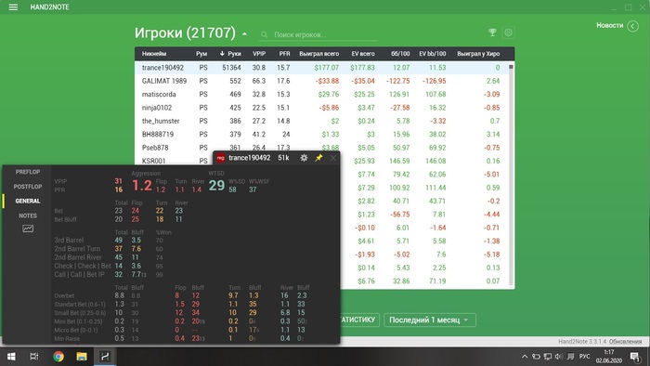Select the BH888719 player row
Viewport: 650px width, 366px height.
click(321, 134)
